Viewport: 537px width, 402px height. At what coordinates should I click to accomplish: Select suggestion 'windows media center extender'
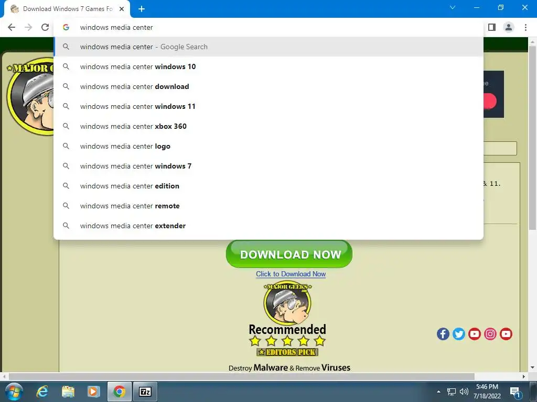[268, 226]
